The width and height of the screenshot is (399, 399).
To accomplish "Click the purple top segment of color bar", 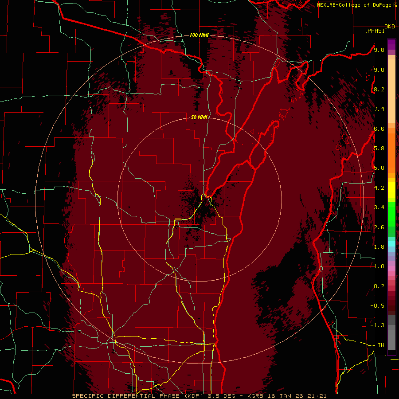I will (391, 44).
